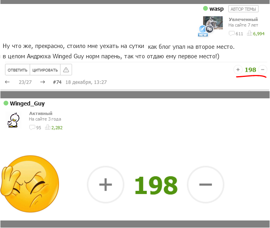Click the ББ badge on wasp's avatar
The height and width of the screenshot is (228, 270).
[209, 29]
